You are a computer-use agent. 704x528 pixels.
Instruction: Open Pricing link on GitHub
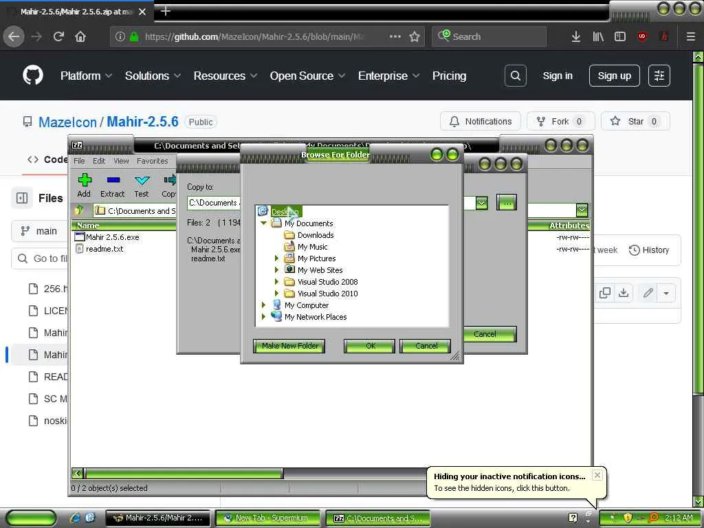tap(449, 76)
